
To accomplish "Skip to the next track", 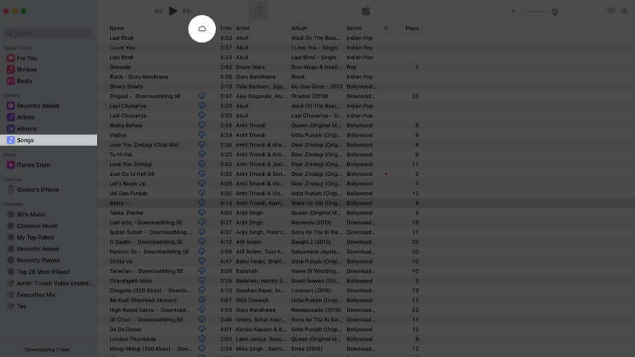I will coord(187,11).
